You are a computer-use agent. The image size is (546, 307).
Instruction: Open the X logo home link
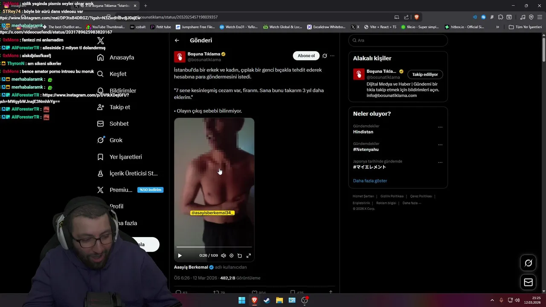point(101,41)
